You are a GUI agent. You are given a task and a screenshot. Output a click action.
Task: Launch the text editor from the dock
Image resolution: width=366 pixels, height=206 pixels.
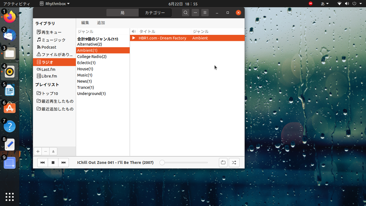coord(10,145)
